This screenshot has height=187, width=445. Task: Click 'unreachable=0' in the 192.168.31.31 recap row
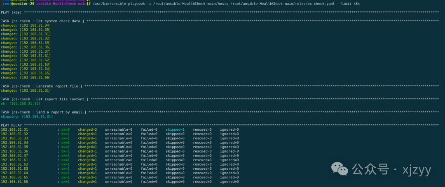coord(119,129)
